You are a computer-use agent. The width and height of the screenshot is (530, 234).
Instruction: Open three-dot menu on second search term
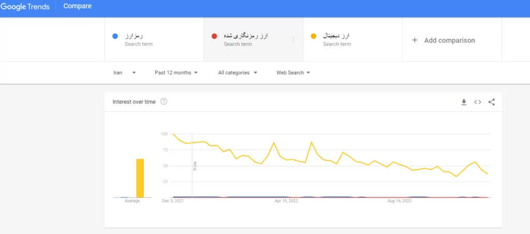[293, 40]
